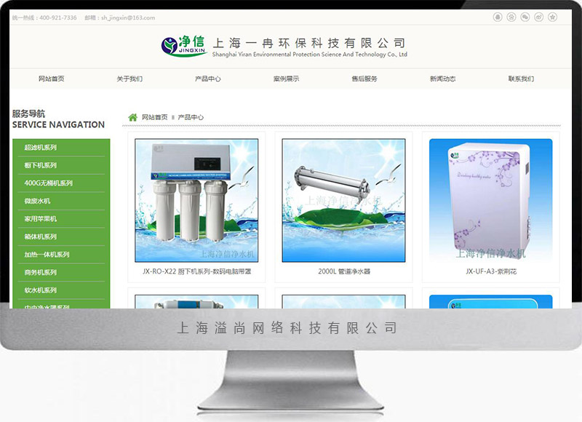Screen dimensions: 582x422
Task: Click the Baidu paw icon
Action: pos(511,17)
